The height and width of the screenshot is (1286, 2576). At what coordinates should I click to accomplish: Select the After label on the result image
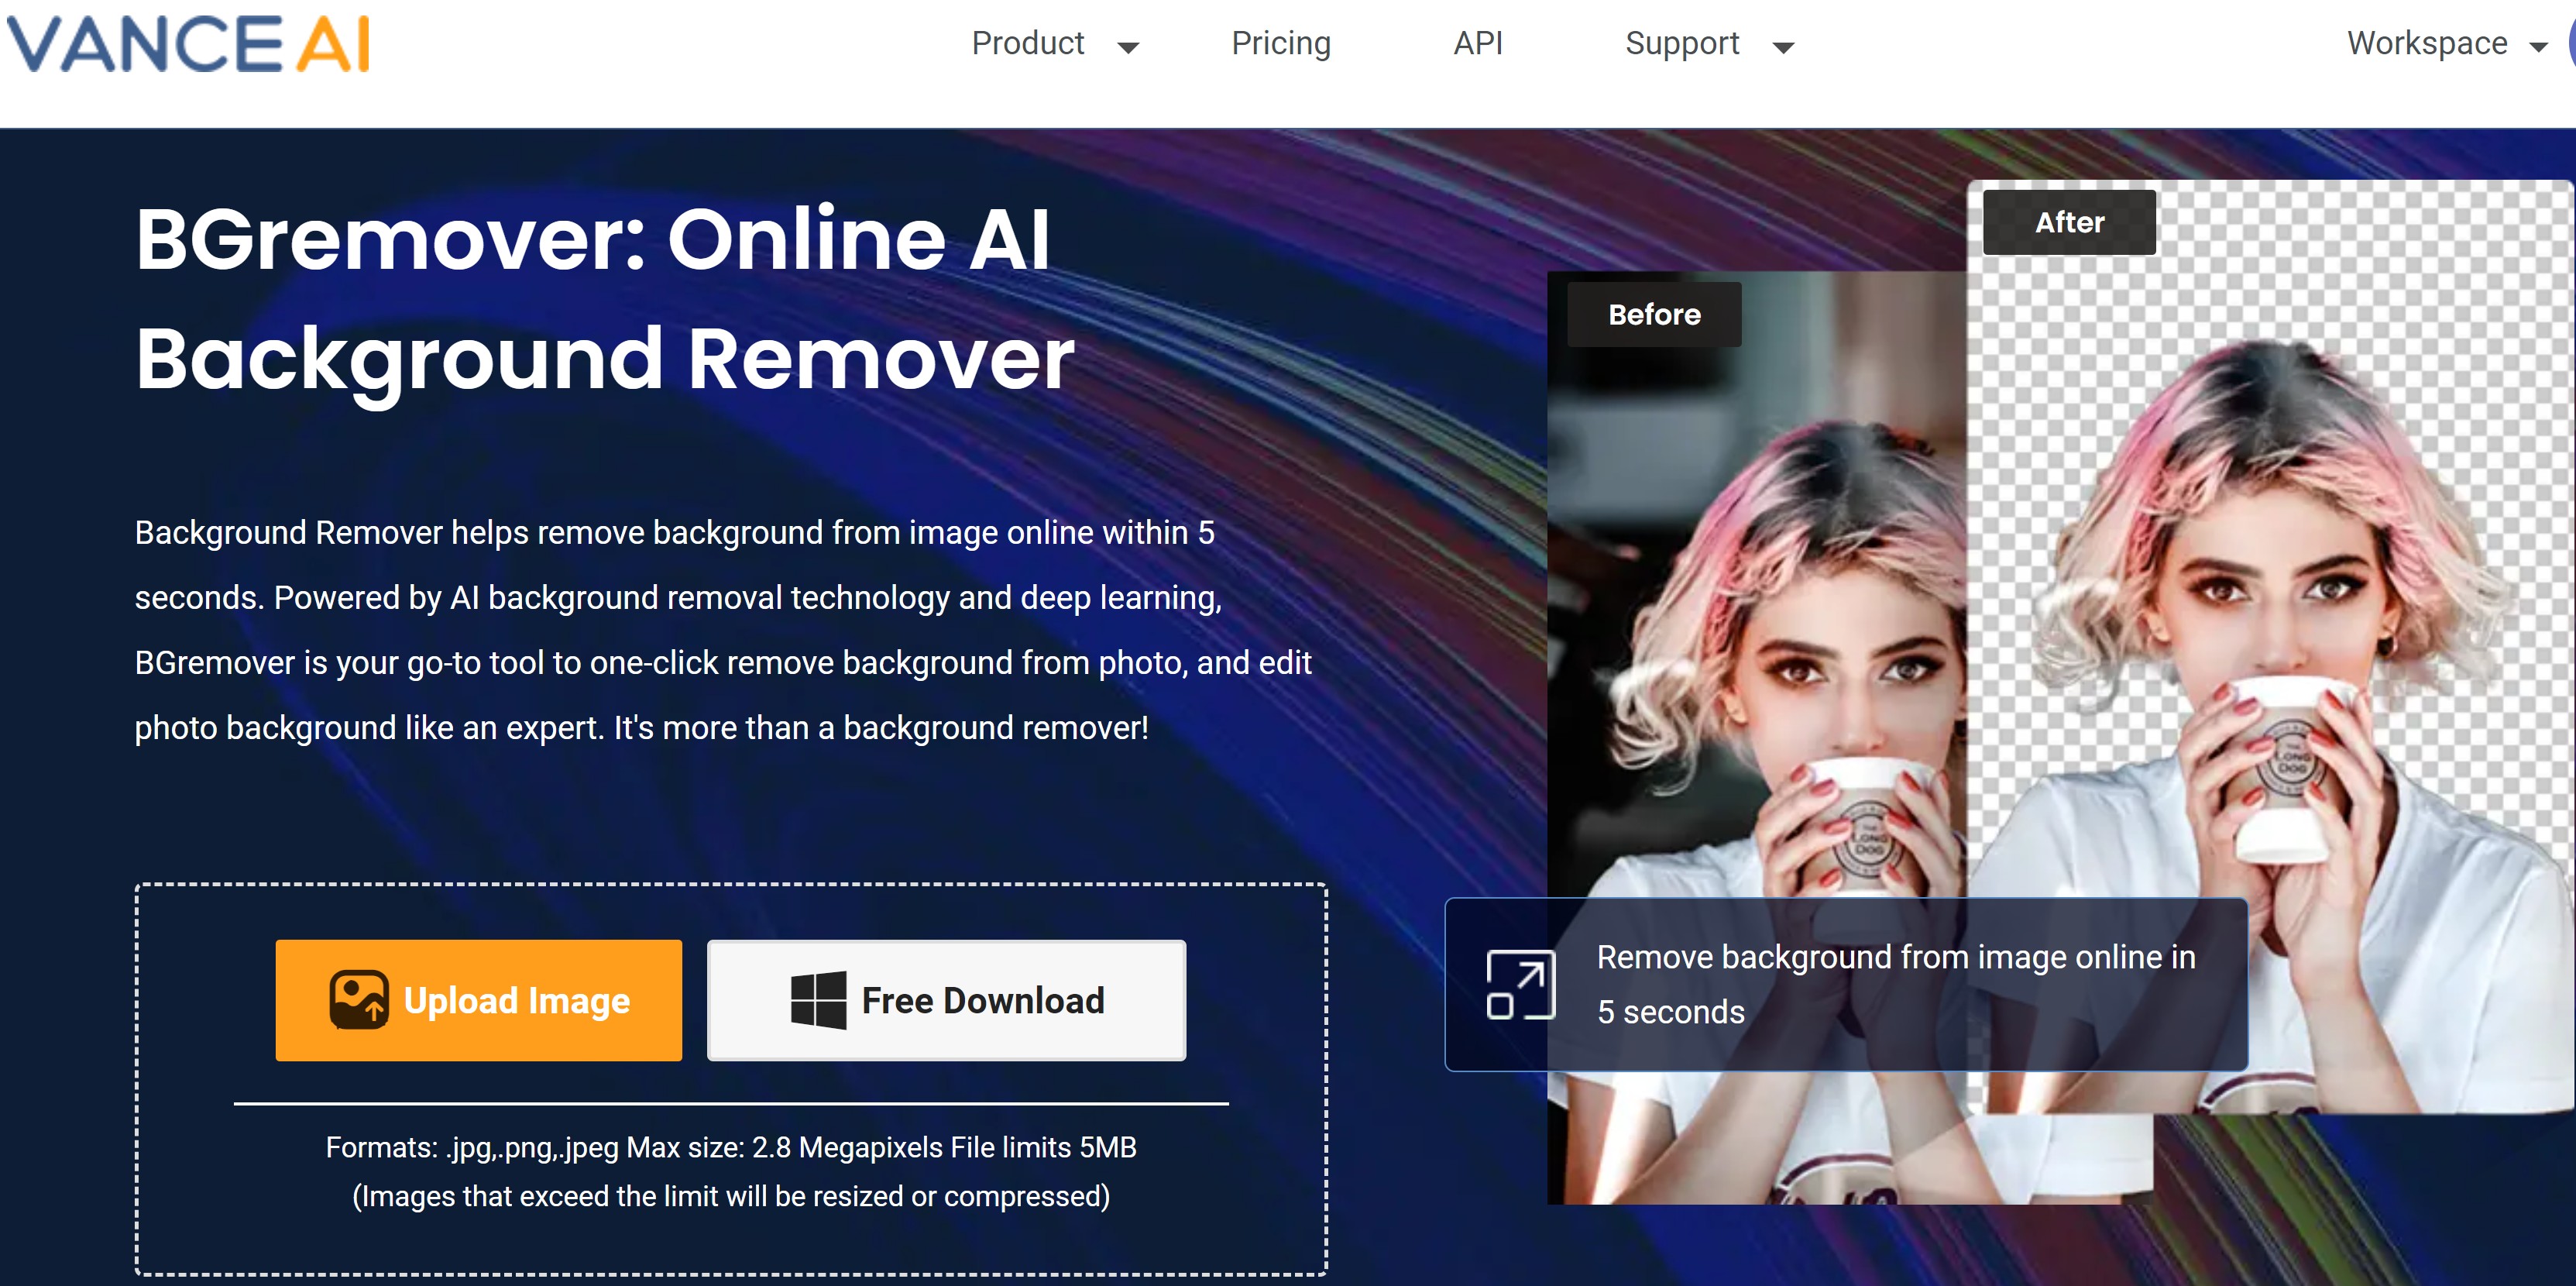[2069, 223]
